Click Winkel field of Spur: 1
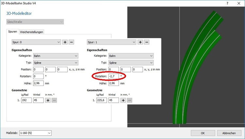 pyautogui.click(x=114, y=100)
